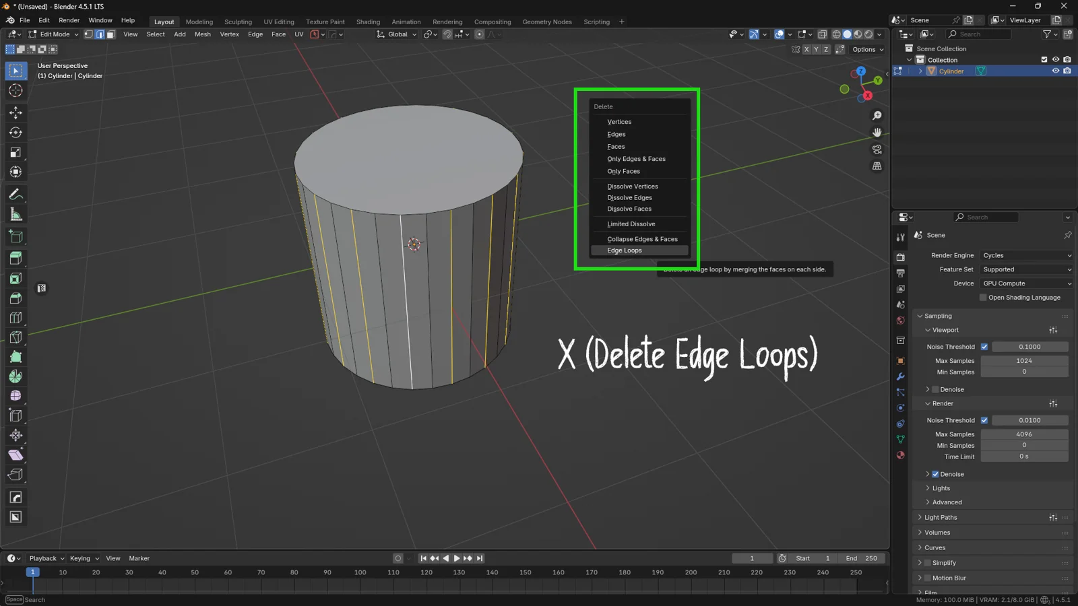Toggle Viewport Noise Threshold checkbox
Viewport: 1078px width, 606px height.
[x=984, y=347]
